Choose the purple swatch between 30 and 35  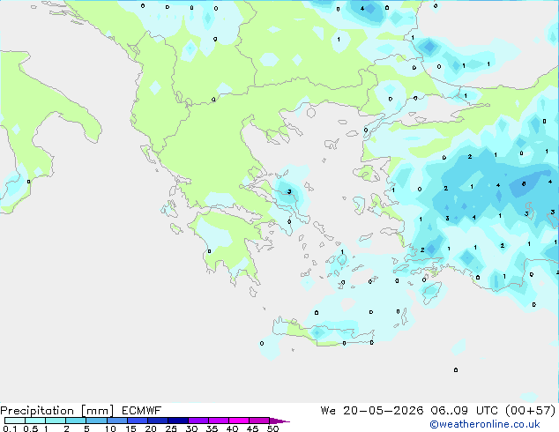(198, 421)
